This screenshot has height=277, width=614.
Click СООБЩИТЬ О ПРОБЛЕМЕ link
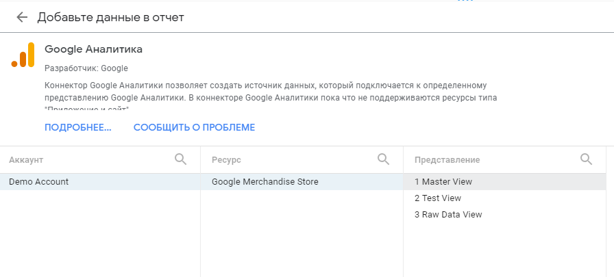click(x=194, y=127)
